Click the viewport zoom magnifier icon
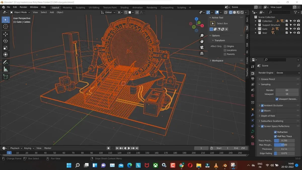Image resolution: width=302 pixels, height=170 pixels. click(x=202, y=36)
